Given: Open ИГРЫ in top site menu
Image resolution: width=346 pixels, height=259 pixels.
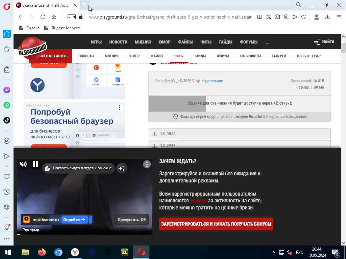Looking at the screenshot, I should 96,42.
